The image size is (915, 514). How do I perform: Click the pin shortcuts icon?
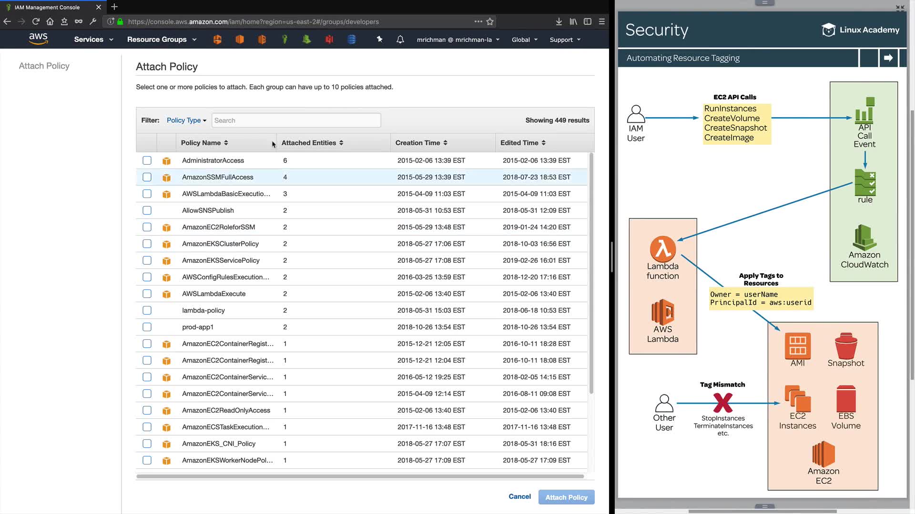pyautogui.click(x=379, y=40)
